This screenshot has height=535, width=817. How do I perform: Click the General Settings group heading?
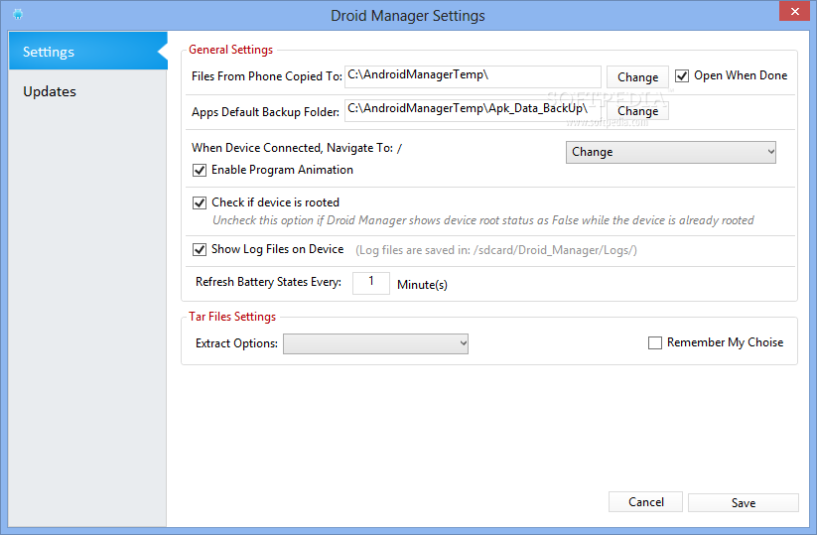[231, 50]
